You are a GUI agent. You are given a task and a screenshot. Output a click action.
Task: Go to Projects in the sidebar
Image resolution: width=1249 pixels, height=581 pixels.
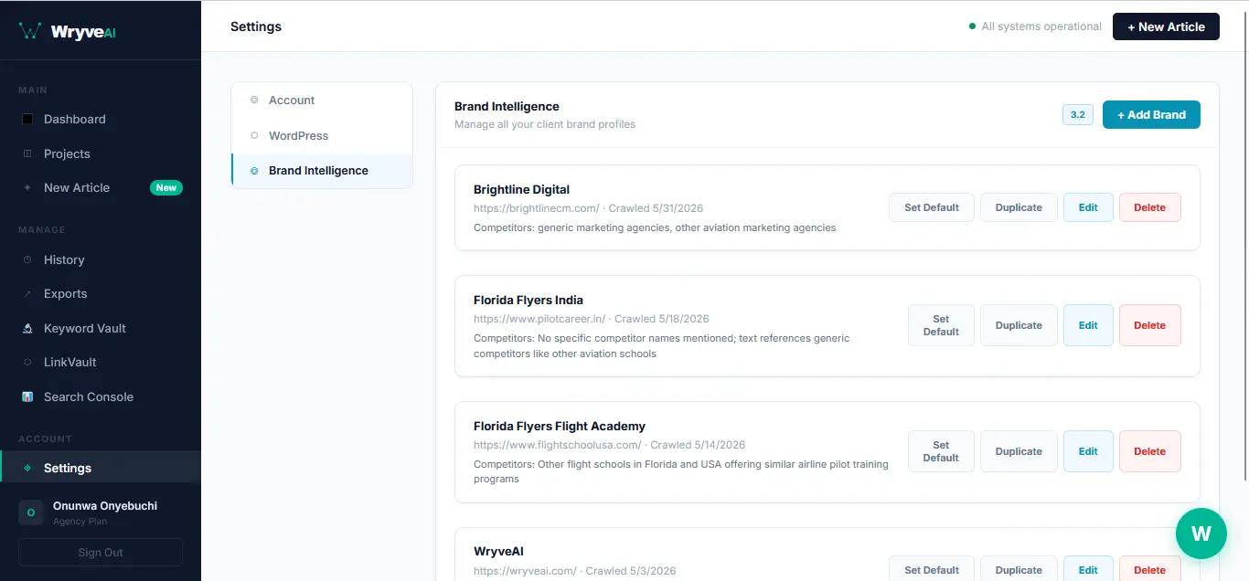101,153
